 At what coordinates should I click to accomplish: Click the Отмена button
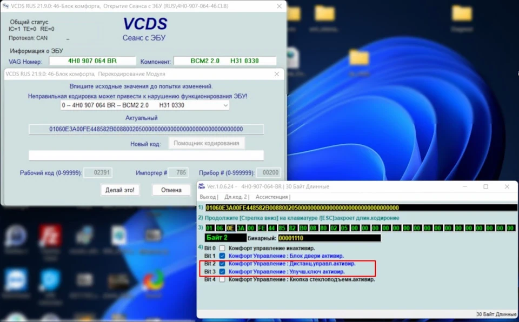(x=171, y=190)
